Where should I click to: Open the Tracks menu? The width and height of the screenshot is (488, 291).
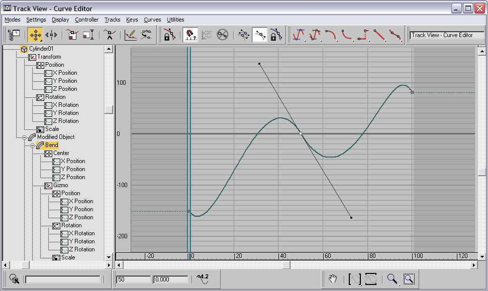coord(113,20)
